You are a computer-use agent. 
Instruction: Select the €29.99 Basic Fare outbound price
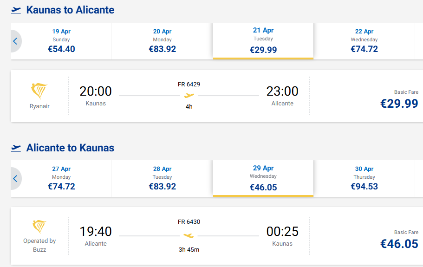click(x=399, y=103)
